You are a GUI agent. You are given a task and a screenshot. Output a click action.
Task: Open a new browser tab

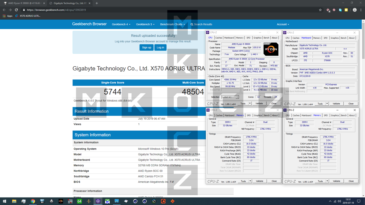[x=97, y=3]
